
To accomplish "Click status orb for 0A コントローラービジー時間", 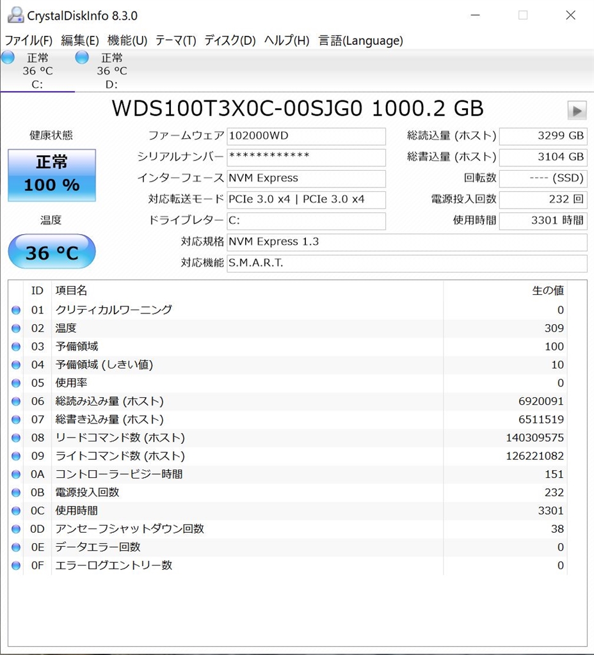I will (x=16, y=474).
